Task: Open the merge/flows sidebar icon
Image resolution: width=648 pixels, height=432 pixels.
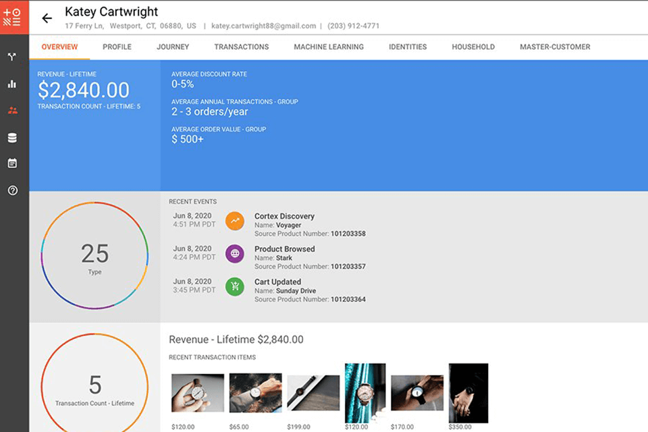Action: coord(12,57)
